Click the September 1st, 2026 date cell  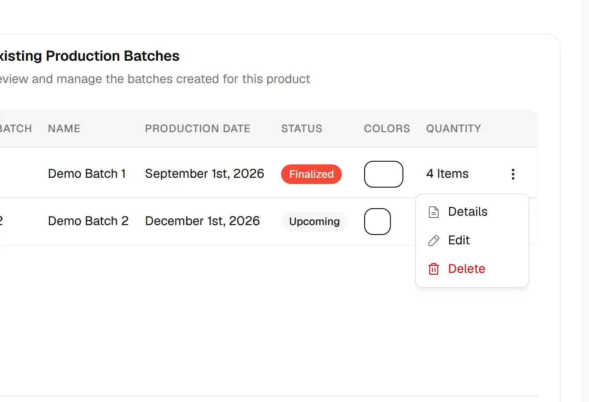click(x=205, y=174)
